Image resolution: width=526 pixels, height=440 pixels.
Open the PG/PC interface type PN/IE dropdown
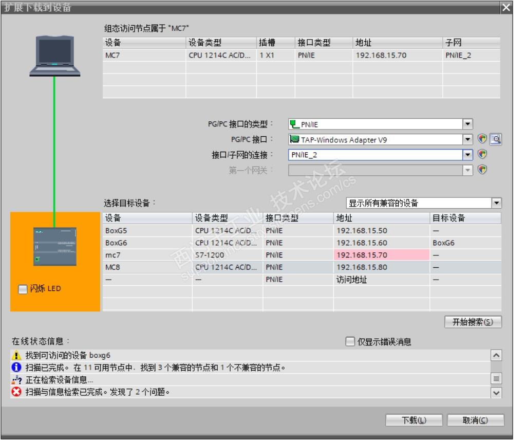(467, 124)
